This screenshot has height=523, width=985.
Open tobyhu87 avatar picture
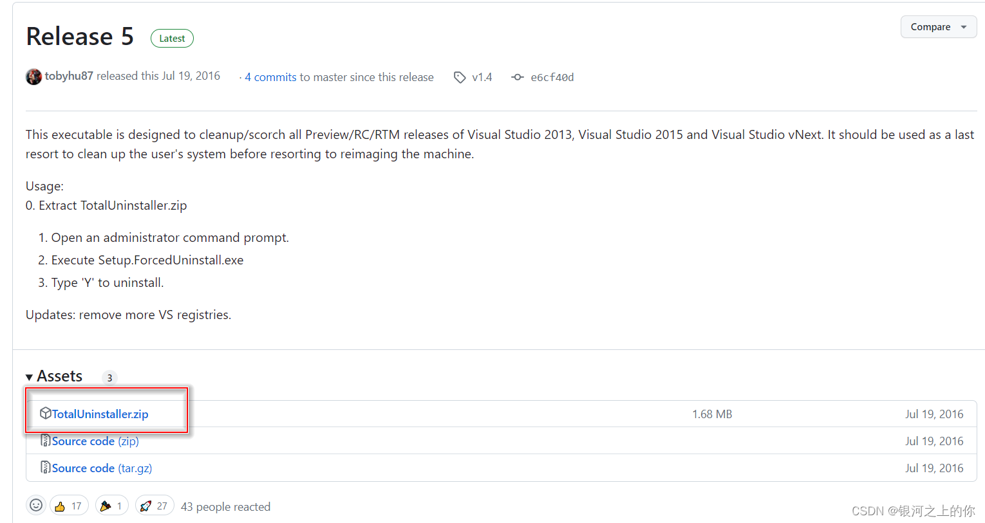coord(33,77)
